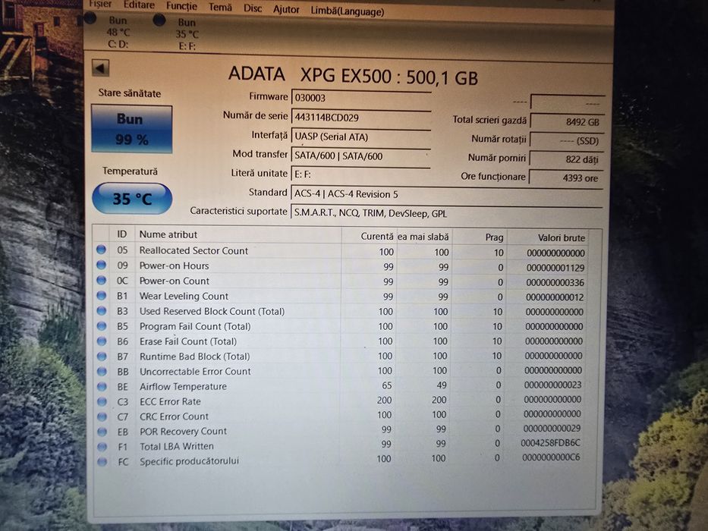
Task: Open the Funcție menu
Action: point(181,6)
